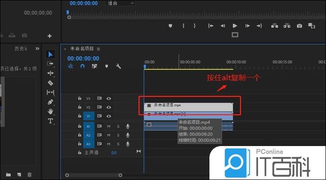
Task: Click Mark In button
Action: coord(183,26)
